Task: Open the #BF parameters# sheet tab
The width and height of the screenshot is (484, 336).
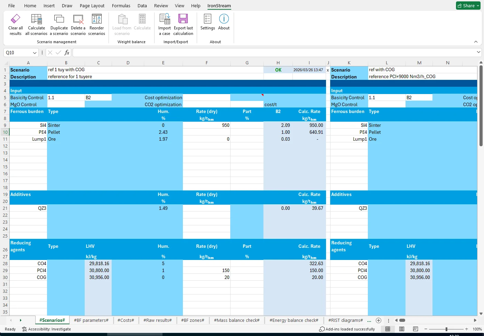Action: [91, 320]
